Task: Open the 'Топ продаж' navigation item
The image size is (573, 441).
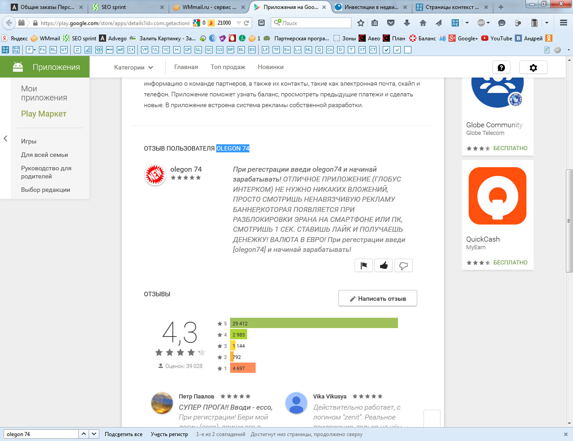Action: click(228, 67)
